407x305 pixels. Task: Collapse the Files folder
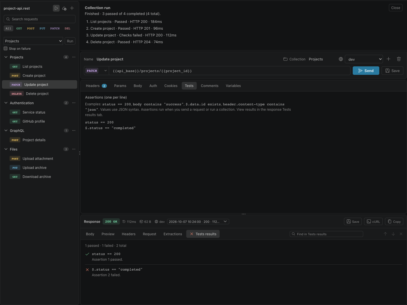6,149
